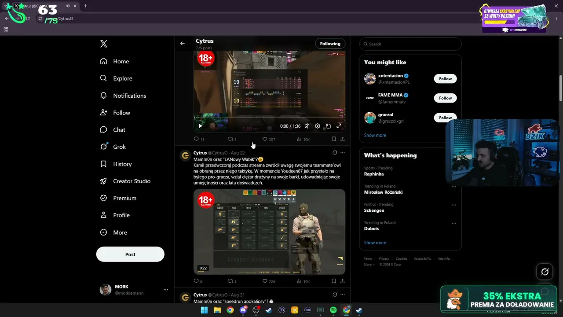Image resolution: width=563 pixels, height=317 pixels.
Task: Open Grok actions on the Aug 21 post
Action: point(335,295)
